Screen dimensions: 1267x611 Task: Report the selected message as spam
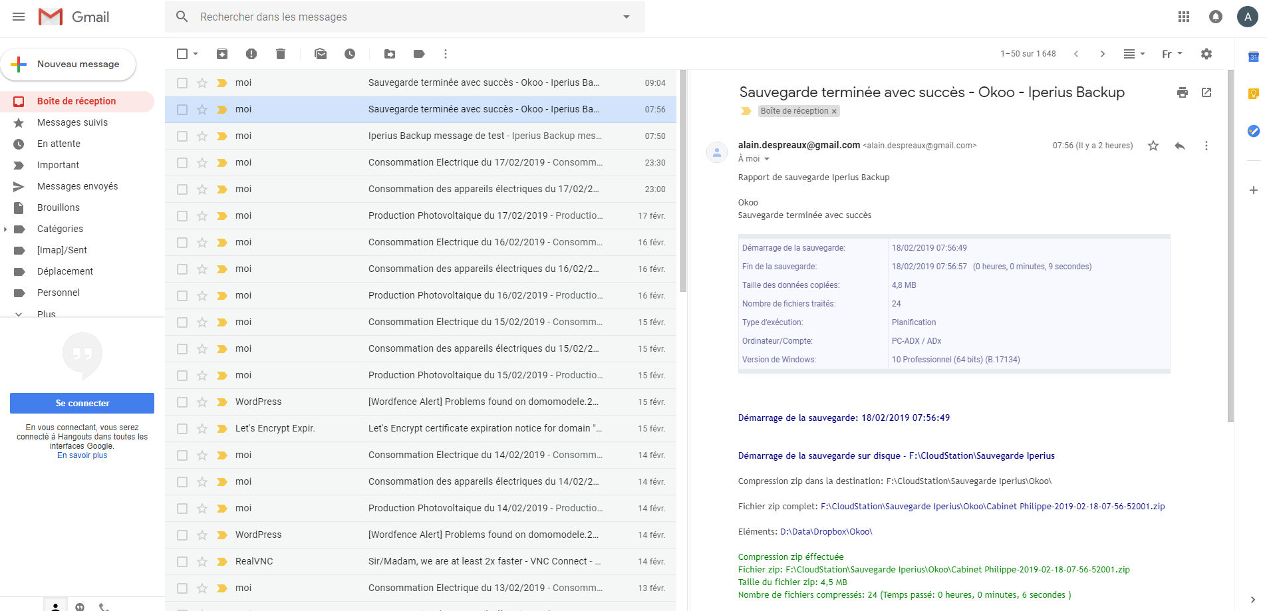(251, 54)
